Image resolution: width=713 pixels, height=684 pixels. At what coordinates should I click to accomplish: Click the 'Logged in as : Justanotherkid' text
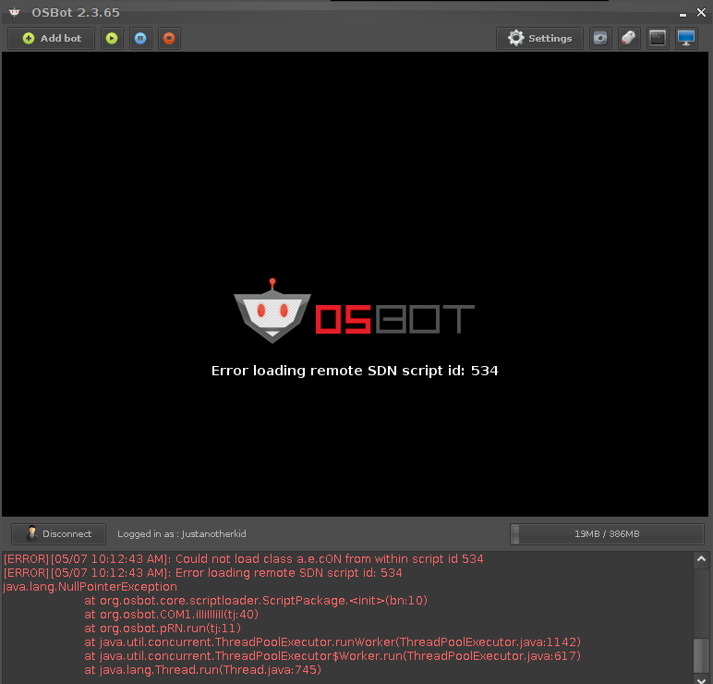(x=181, y=534)
